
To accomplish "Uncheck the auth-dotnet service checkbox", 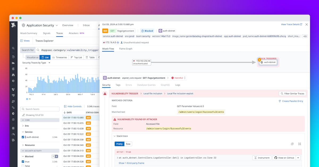I will [23, 137].
